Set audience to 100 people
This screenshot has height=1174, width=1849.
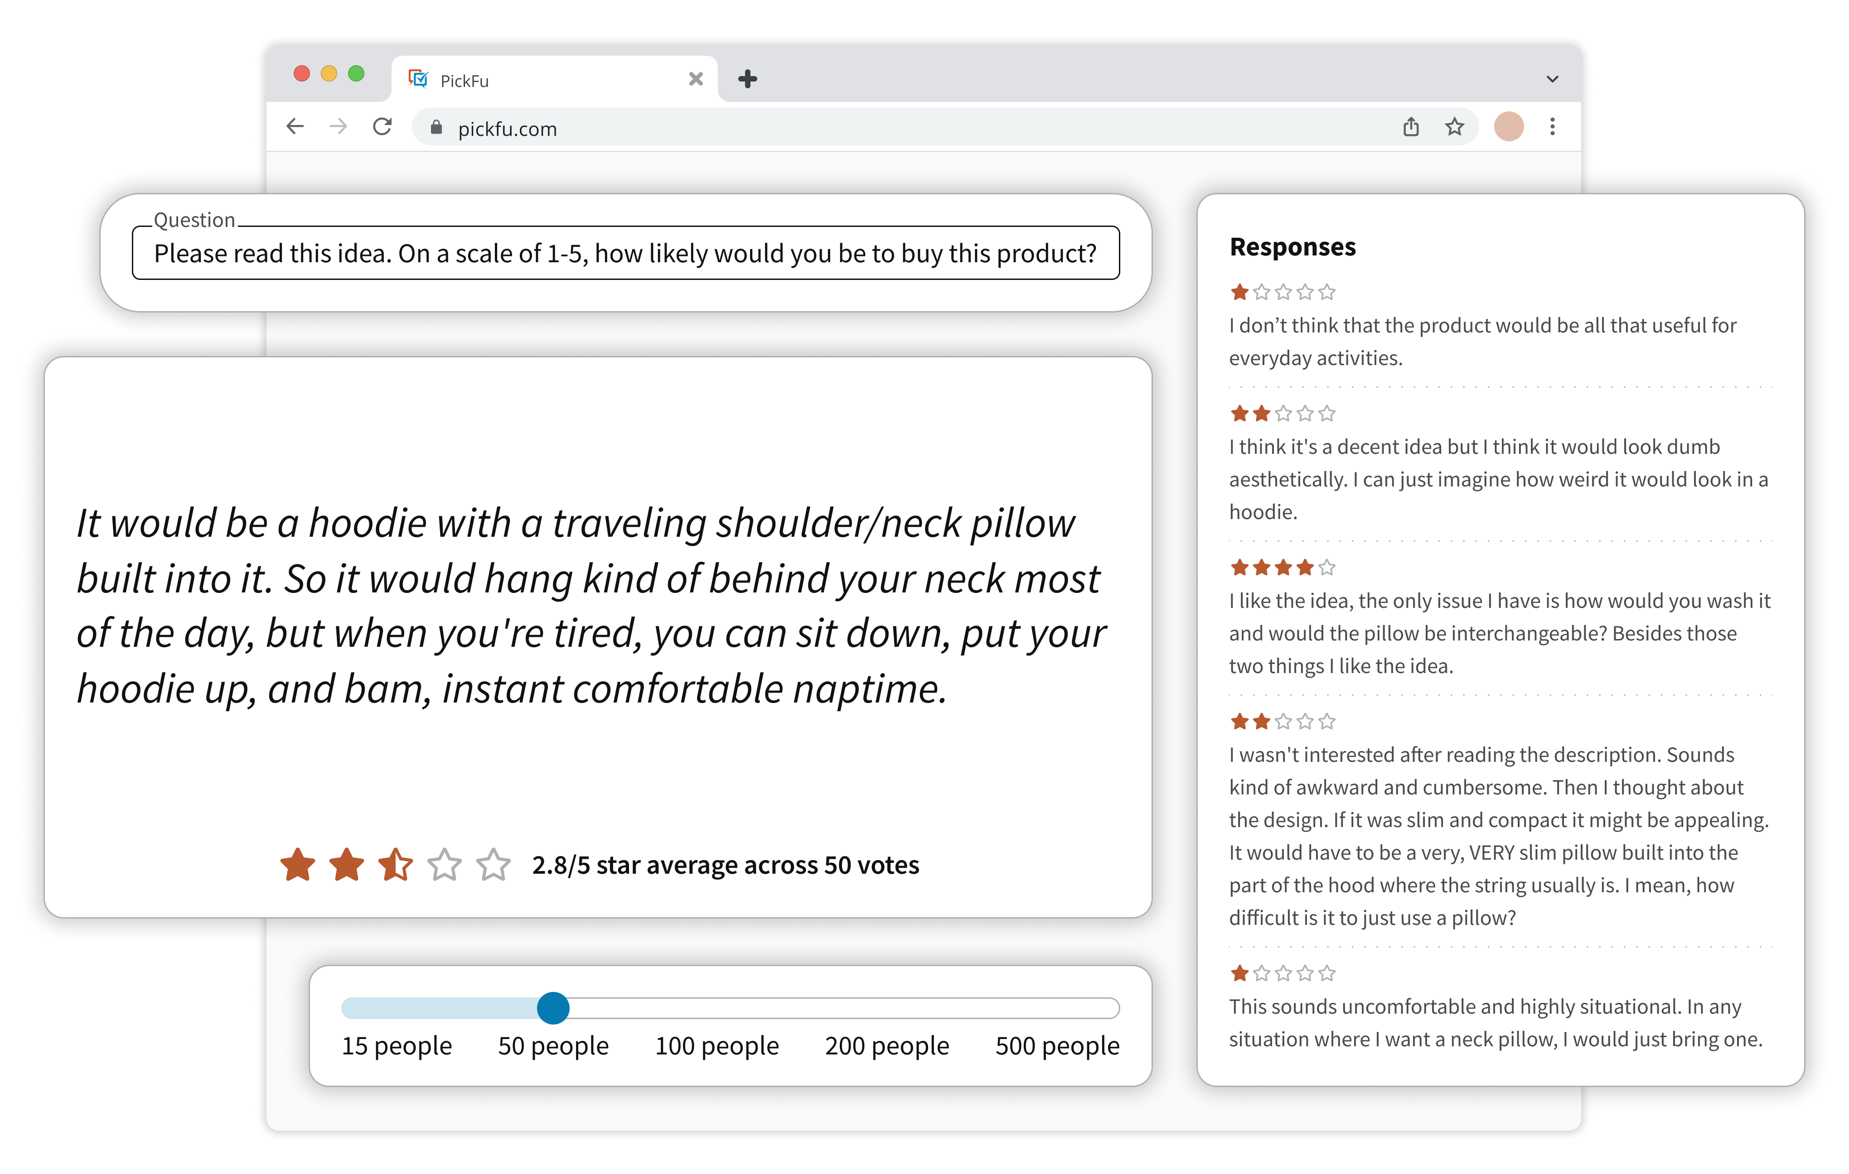click(x=716, y=1046)
